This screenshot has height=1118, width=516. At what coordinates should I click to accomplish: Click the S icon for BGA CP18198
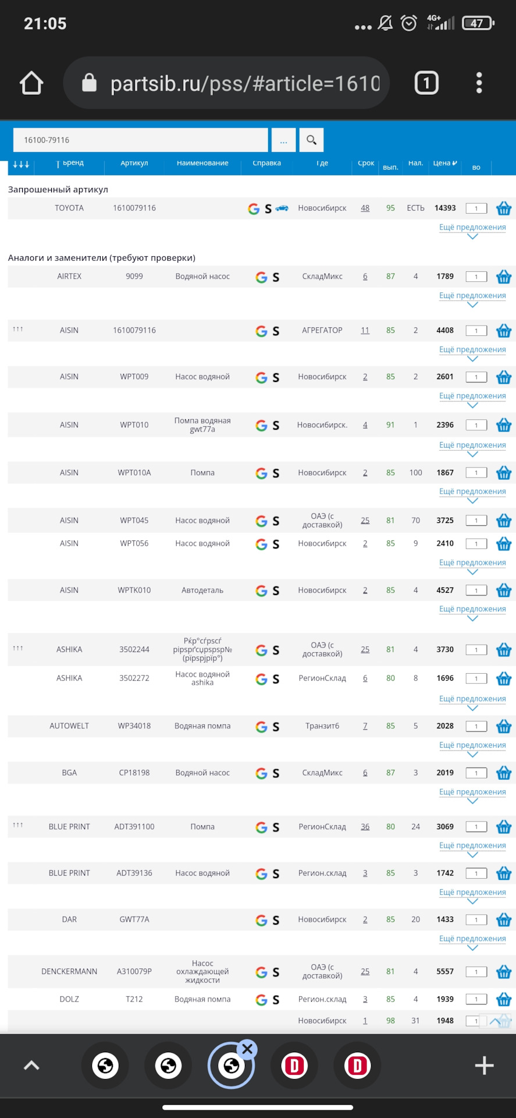pos(276,773)
